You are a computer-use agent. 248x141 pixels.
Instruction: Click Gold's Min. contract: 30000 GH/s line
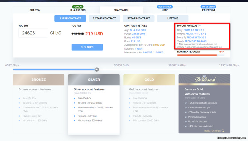click(146, 121)
